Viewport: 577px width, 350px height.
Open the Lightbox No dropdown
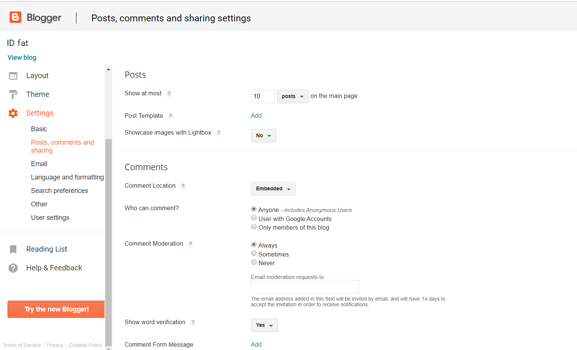click(263, 136)
